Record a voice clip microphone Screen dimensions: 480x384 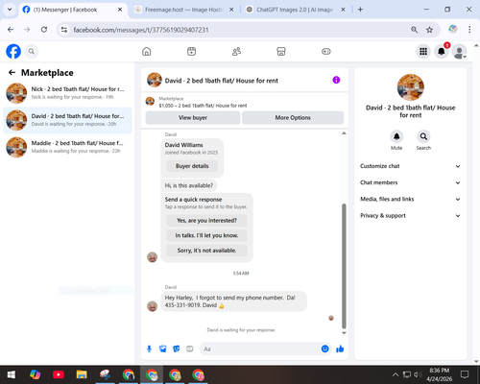tap(149, 348)
